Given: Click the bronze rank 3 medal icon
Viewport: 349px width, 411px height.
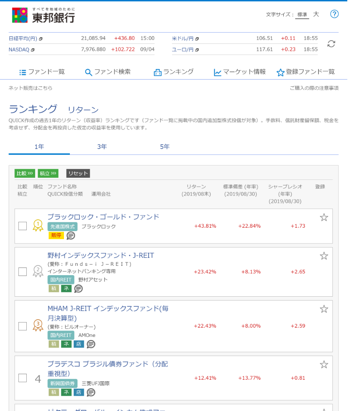Looking at the screenshot, I should [x=38, y=325].
